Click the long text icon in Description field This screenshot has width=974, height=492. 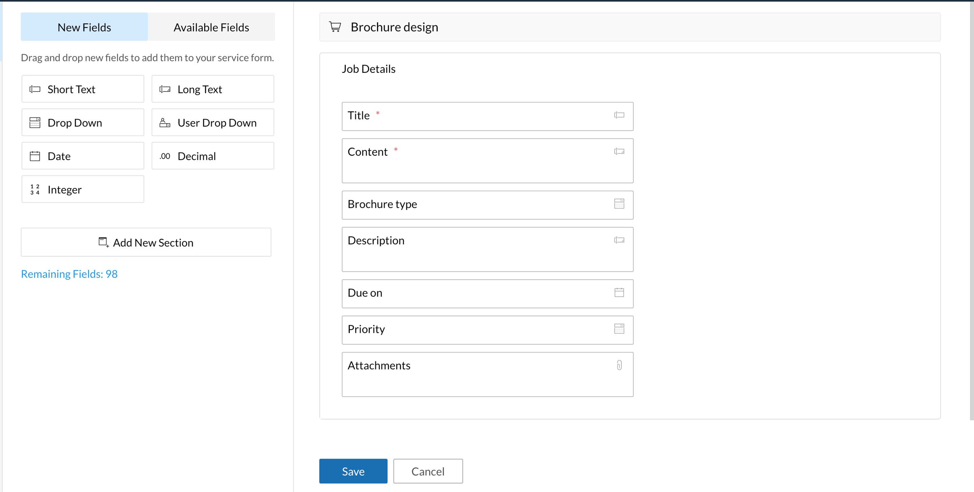[619, 240]
